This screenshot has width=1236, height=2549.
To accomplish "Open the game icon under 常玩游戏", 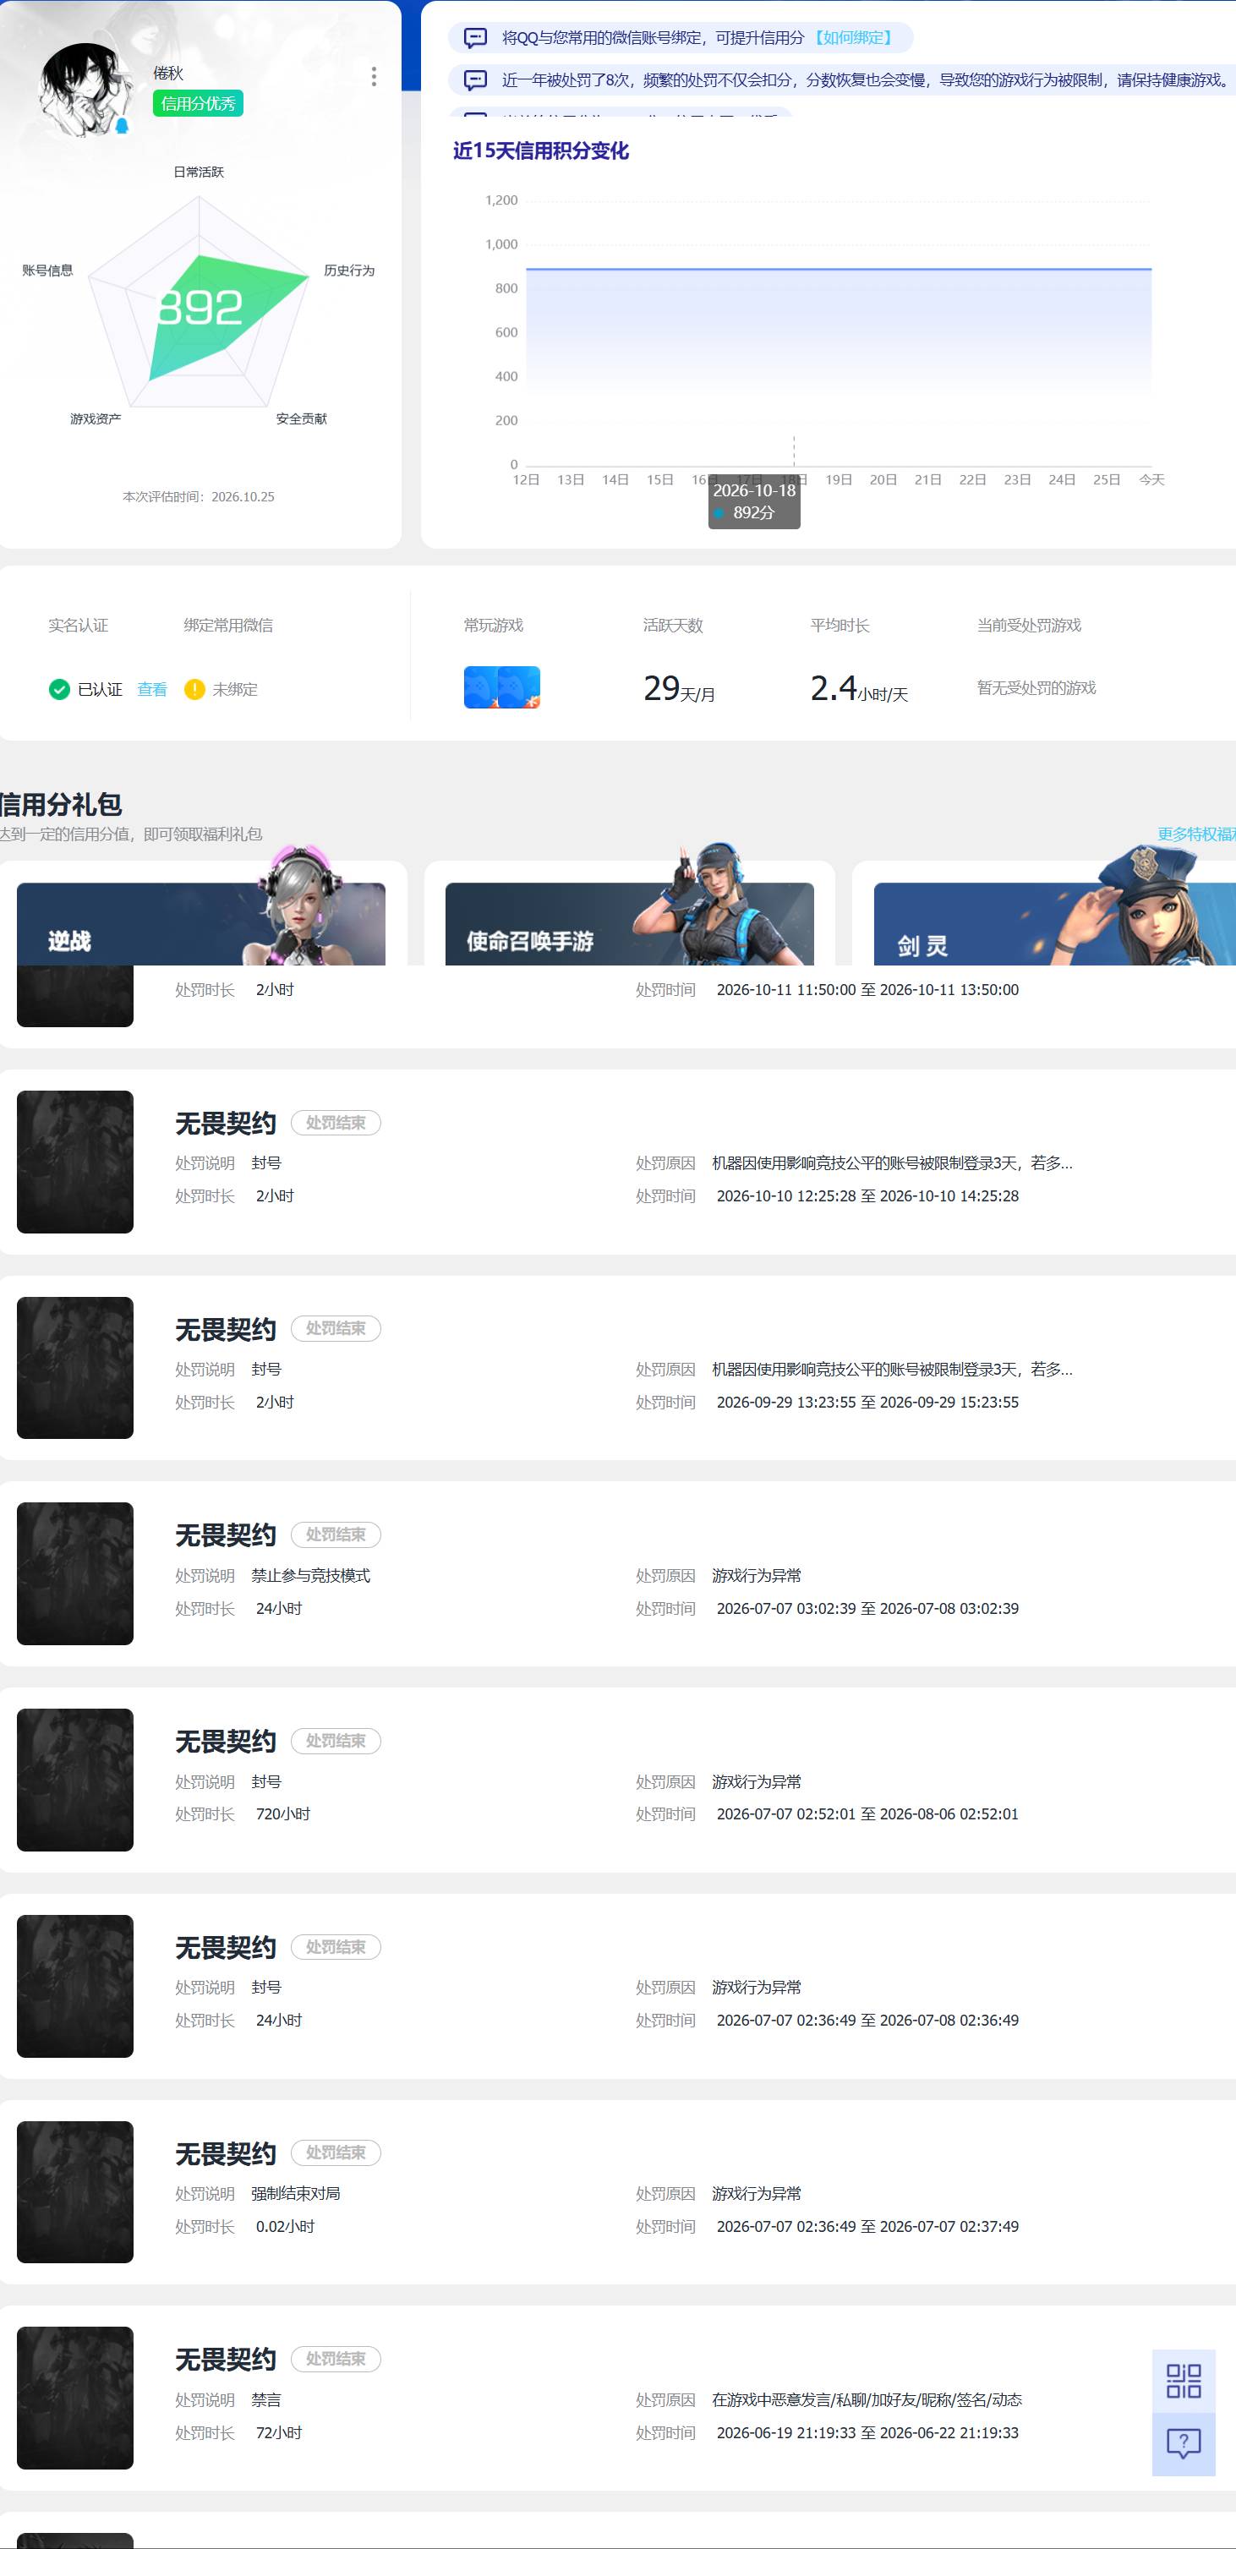I will [x=501, y=687].
